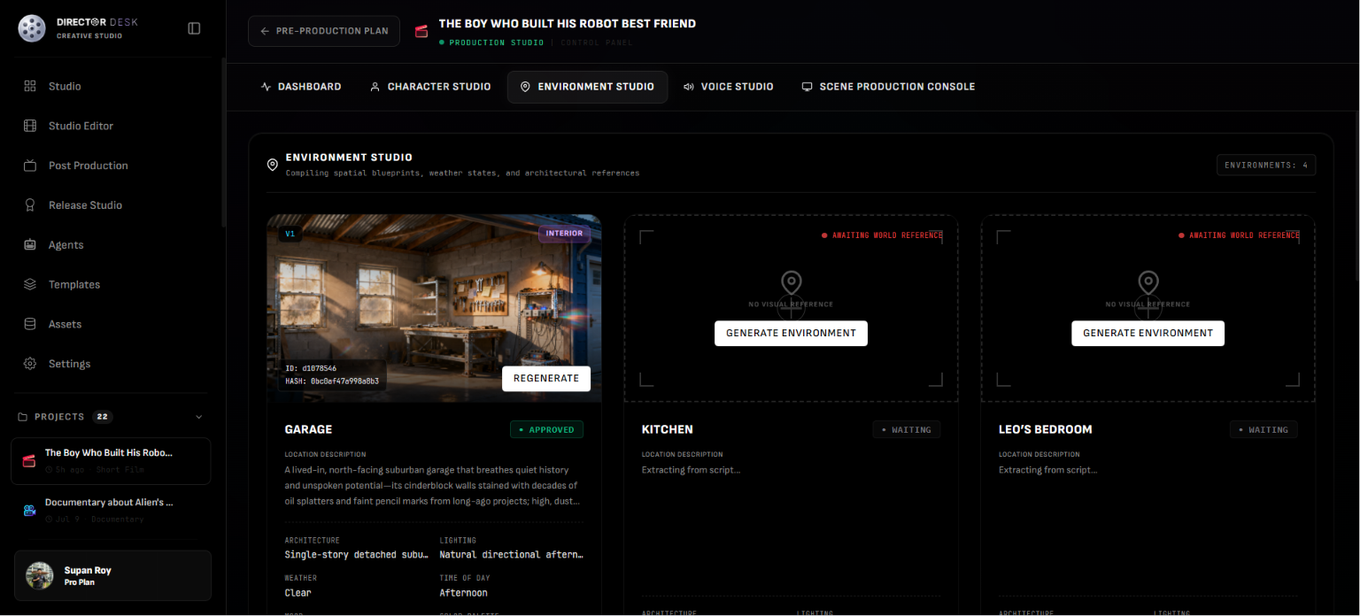Go back to Pre-Production Plan
This screenshot has height=616, width=1360.
click(x=324, y=31)
